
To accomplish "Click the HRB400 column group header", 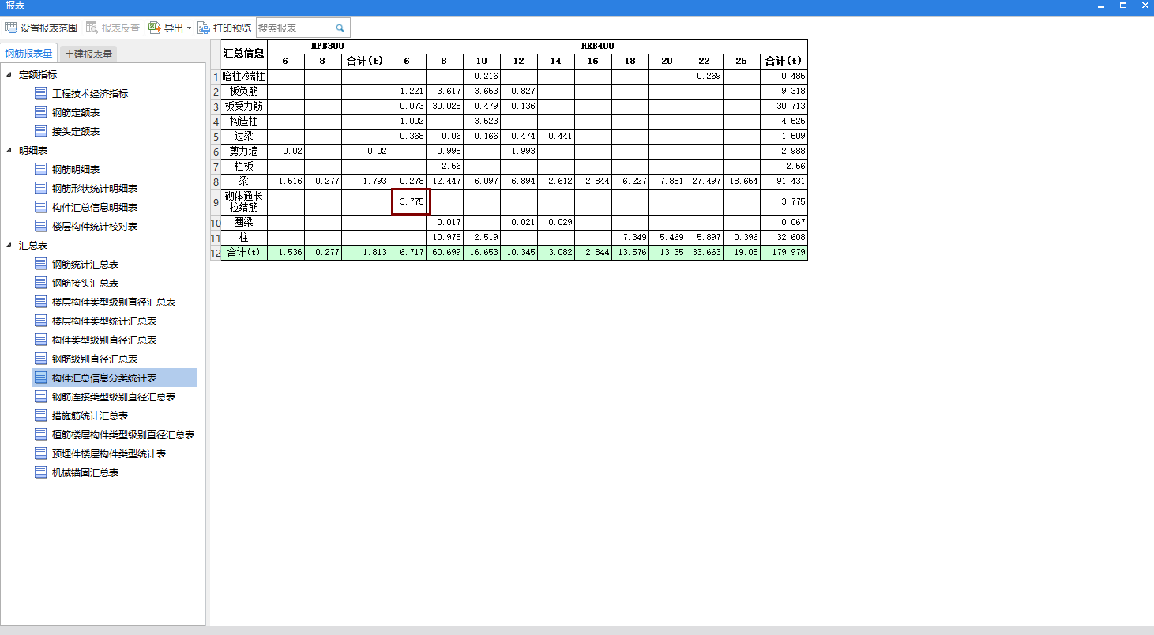I will pos(598,47).
